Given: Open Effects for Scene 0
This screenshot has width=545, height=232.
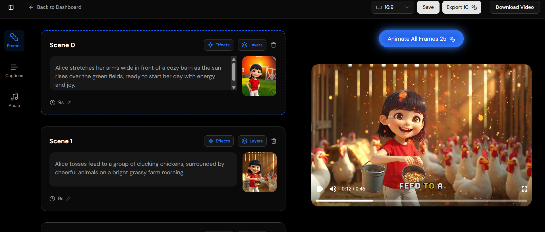Looking at the screenshot, I should 219,45.
